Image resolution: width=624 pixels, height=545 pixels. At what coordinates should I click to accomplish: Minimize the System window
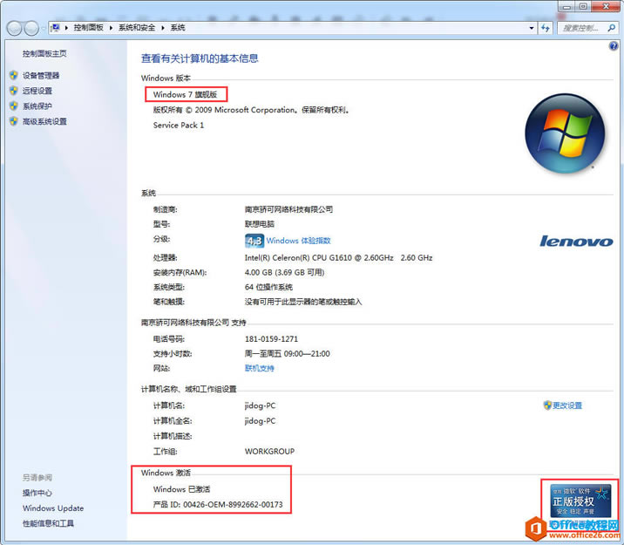click(566, 6)
